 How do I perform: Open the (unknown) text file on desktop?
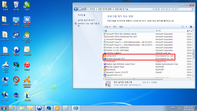[x=5, y=51]
